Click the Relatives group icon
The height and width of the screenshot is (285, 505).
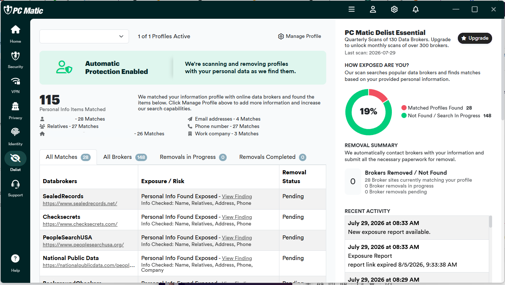(42, 127)
